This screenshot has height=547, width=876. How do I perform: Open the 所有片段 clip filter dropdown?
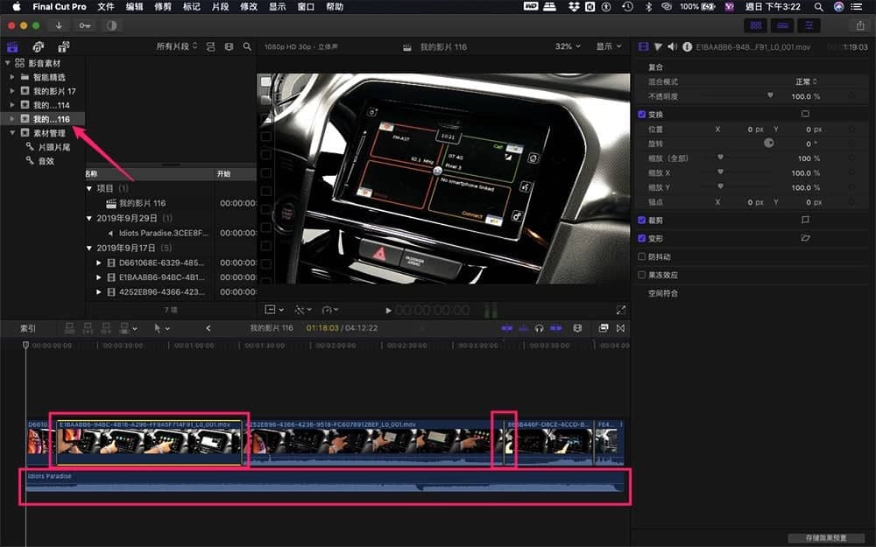(x=177, y=47)
